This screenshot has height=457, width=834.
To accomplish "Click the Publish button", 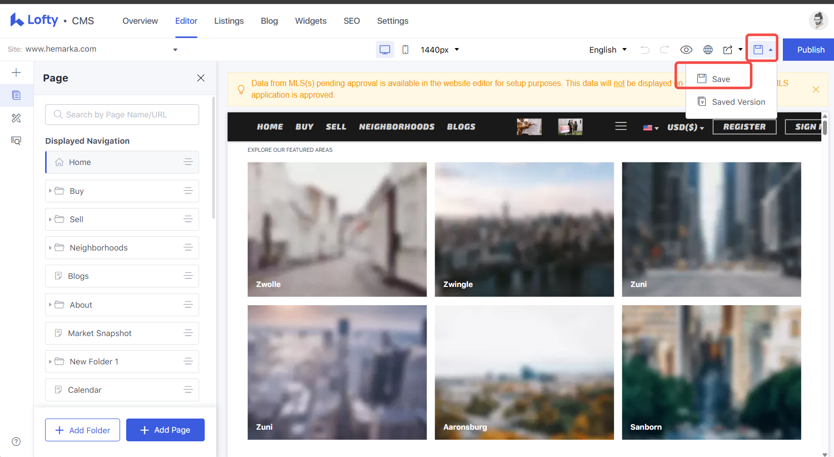I will (810, 50).
